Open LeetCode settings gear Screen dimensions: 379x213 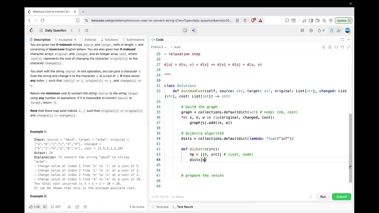click(x=311, y=30)
